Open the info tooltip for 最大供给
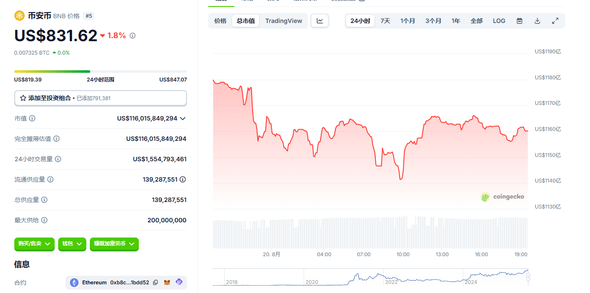Image resolution: width=590 pixels, height=293 pixels. 44,220
